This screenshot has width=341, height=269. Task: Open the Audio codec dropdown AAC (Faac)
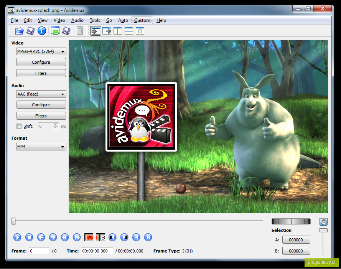(41, 94)
